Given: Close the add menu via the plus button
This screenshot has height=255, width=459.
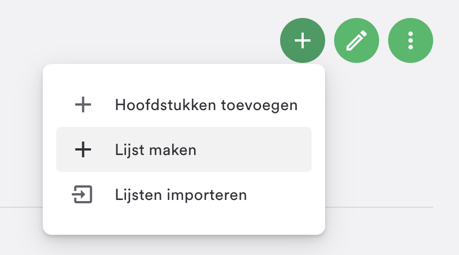Looking at the screenshot, I should click(303, 40).
